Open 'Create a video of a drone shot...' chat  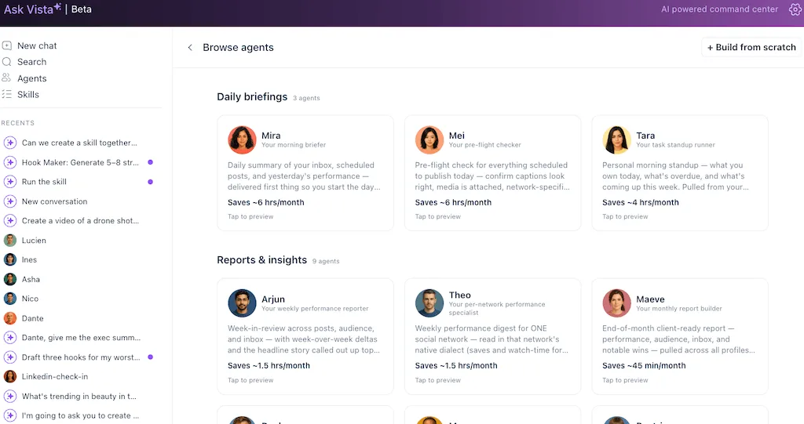pos(80,221)
